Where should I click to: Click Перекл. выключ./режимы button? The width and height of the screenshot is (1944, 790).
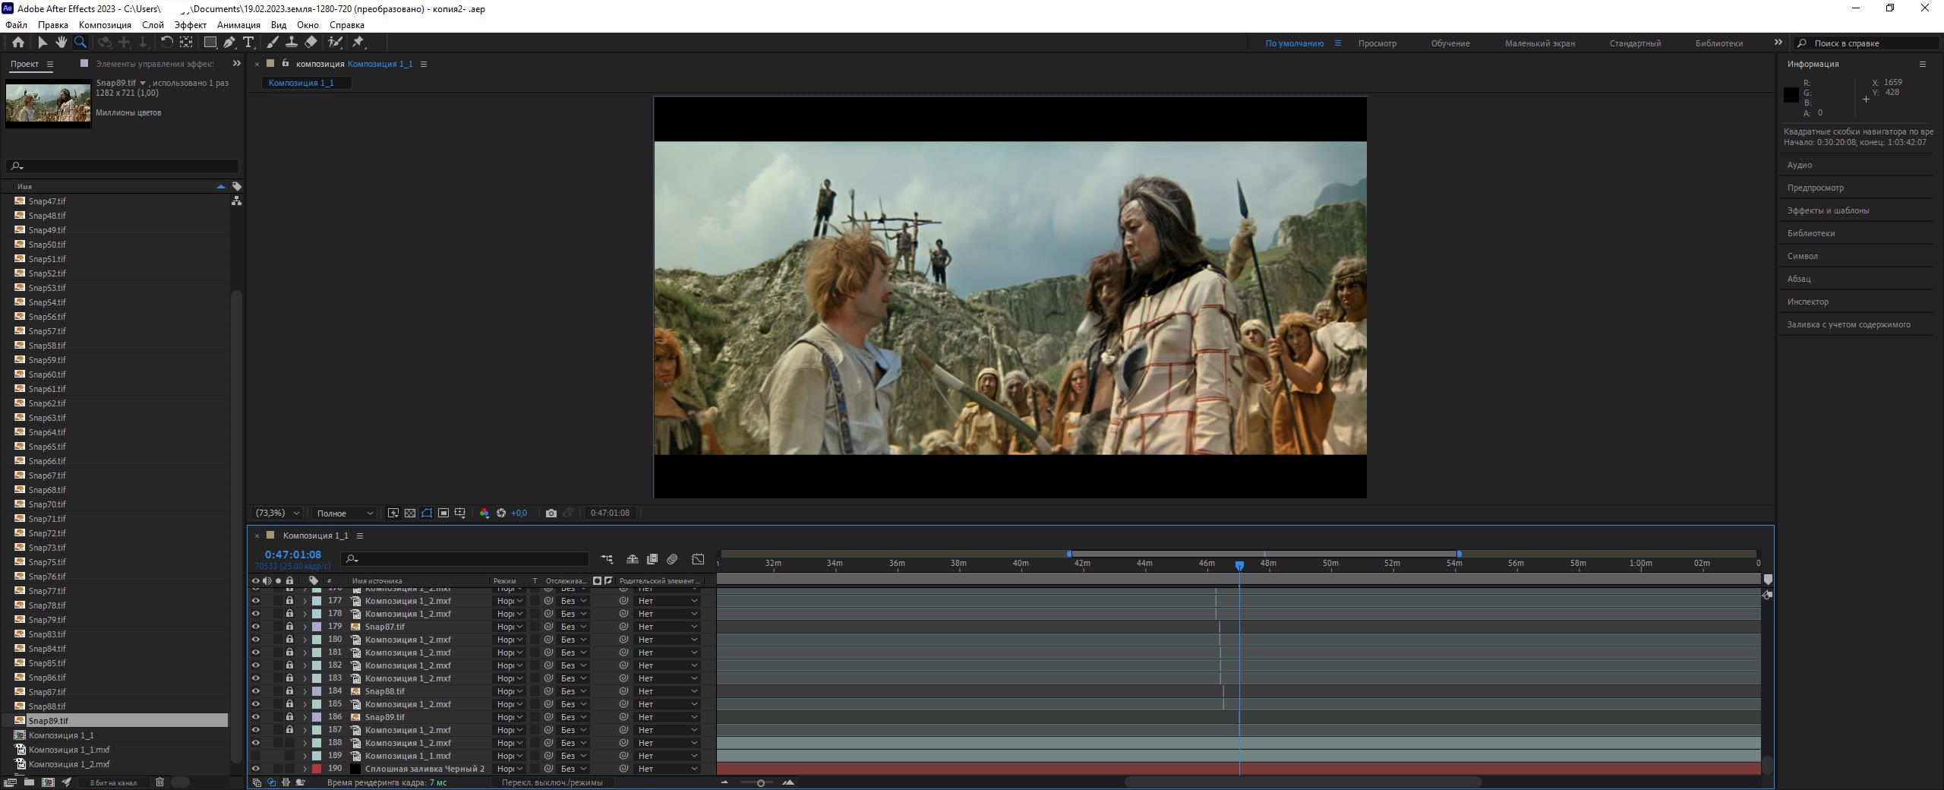pos(552,782)
